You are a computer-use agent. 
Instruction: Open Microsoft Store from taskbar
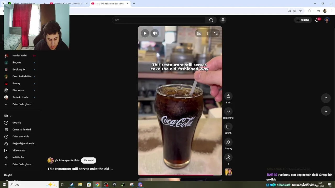(89, 185)
